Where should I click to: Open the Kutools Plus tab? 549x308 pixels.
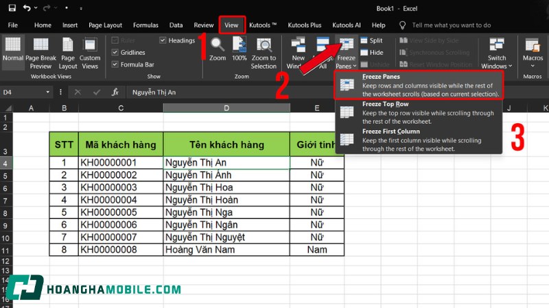[x=304, y=25]
